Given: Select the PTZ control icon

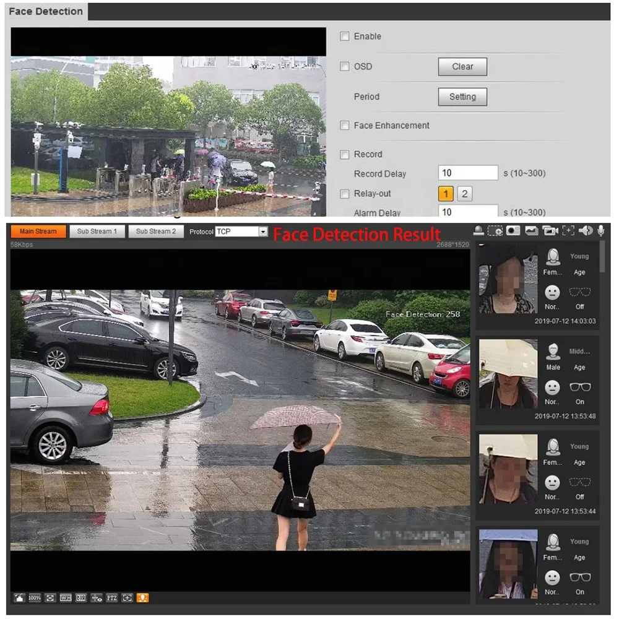Looking at the screenshot, I should coord(111,598).
